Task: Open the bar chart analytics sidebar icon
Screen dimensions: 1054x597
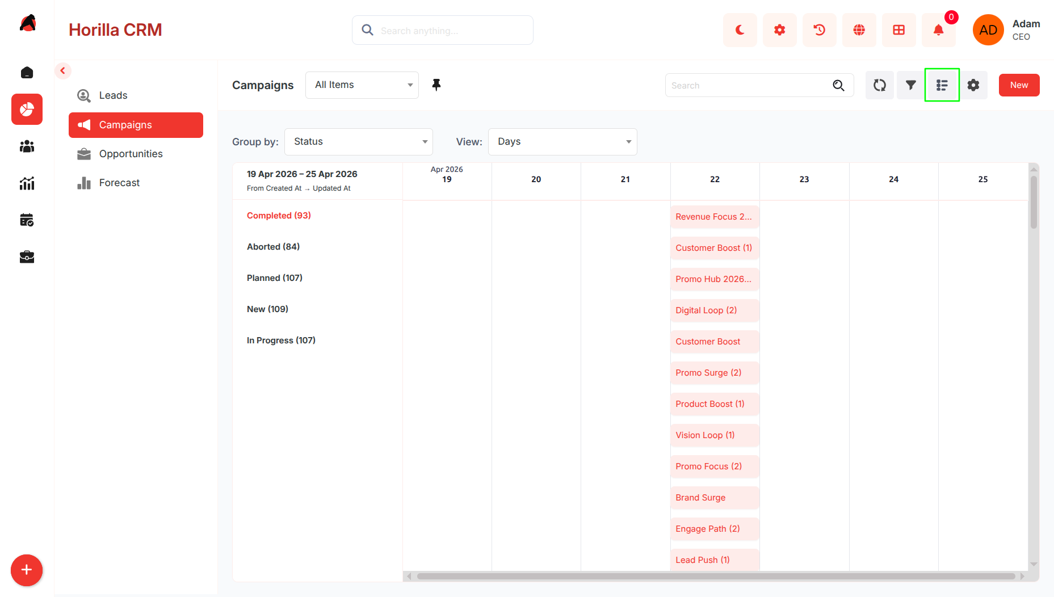Action: (x=27, y=183)
